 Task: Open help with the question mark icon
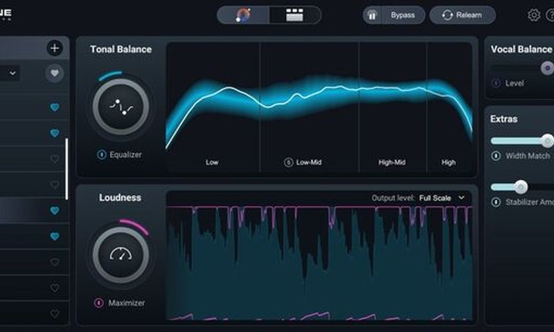(551, 15)
